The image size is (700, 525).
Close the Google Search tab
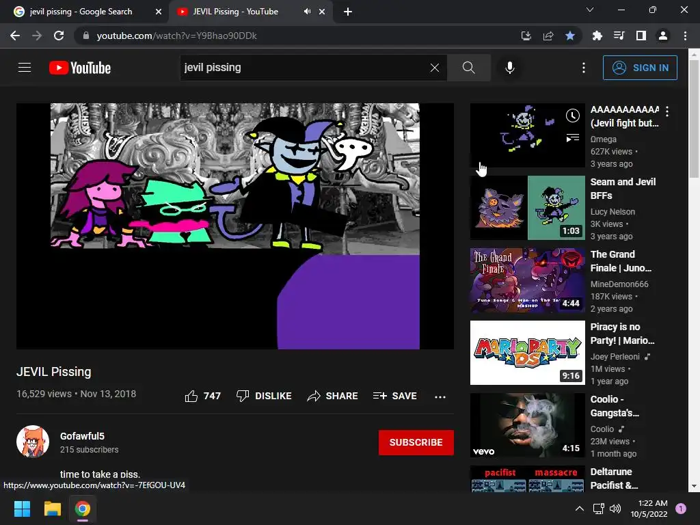[159, 12]
